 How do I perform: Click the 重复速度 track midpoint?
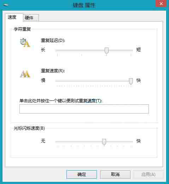coord(94,81)
